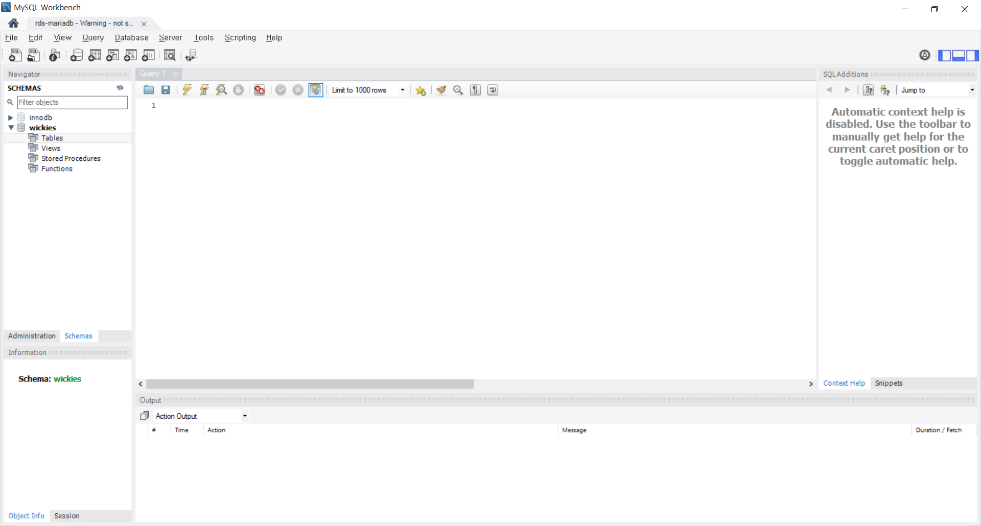Toggle word wrapping in editor

(493, 90)
